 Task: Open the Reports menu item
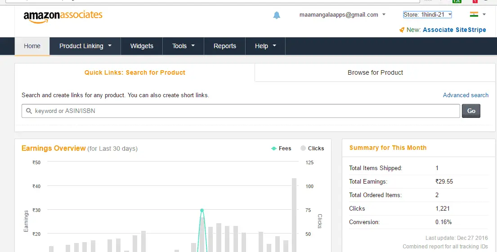tap(225, 46)
